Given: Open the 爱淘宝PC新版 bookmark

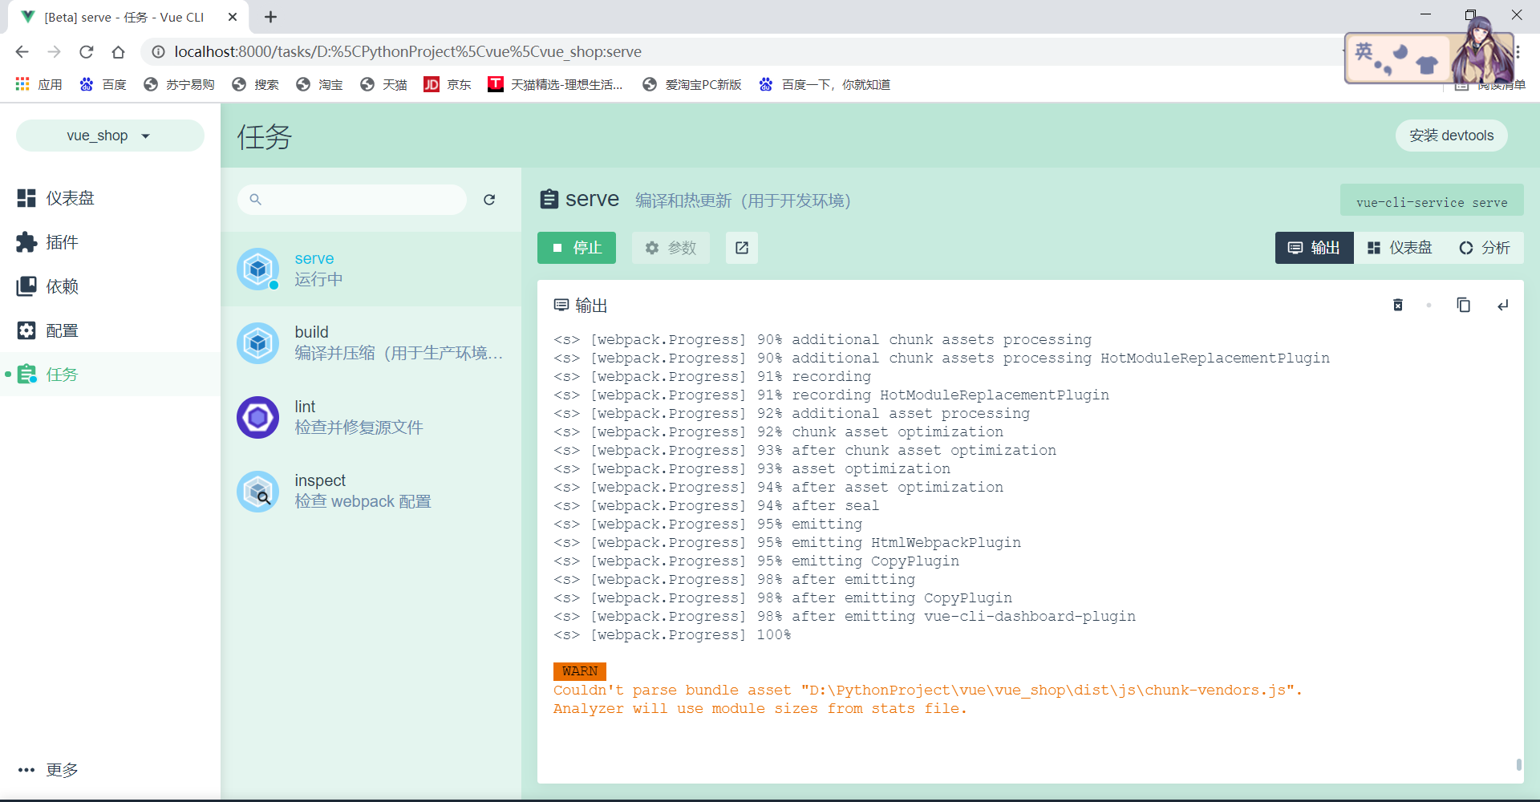Looking at the screenshot, I should tap(692, 84).
